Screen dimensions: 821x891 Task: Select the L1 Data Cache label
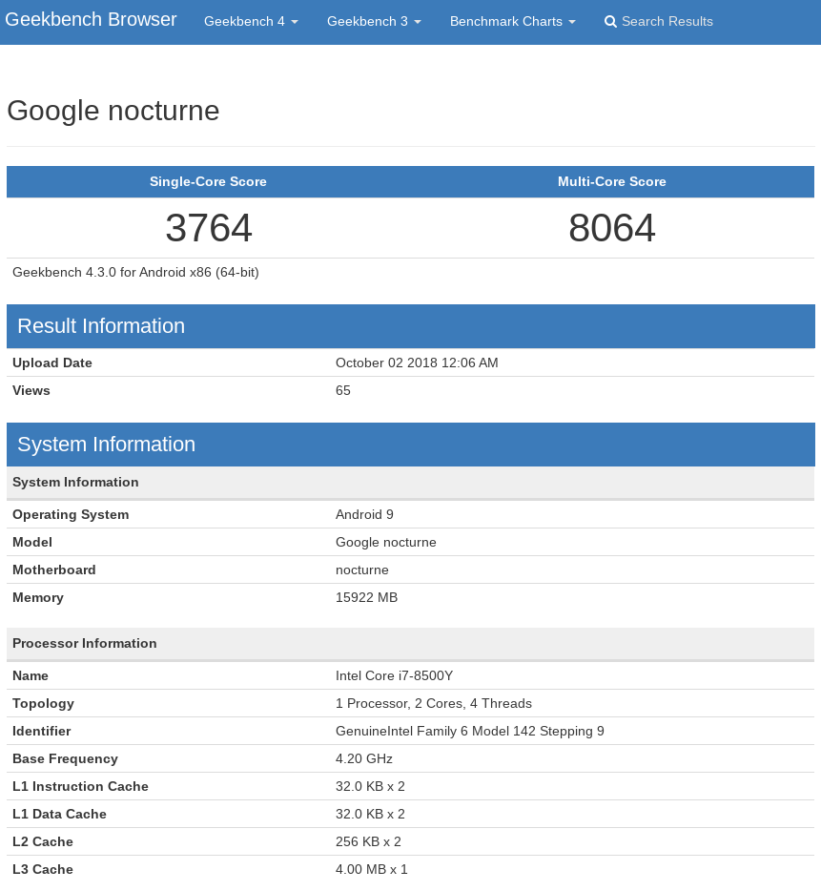(x=59, y=815)
